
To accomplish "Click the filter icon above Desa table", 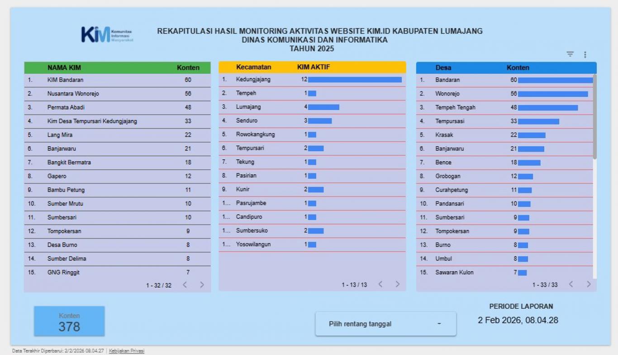I will click(x=570, y=54).
